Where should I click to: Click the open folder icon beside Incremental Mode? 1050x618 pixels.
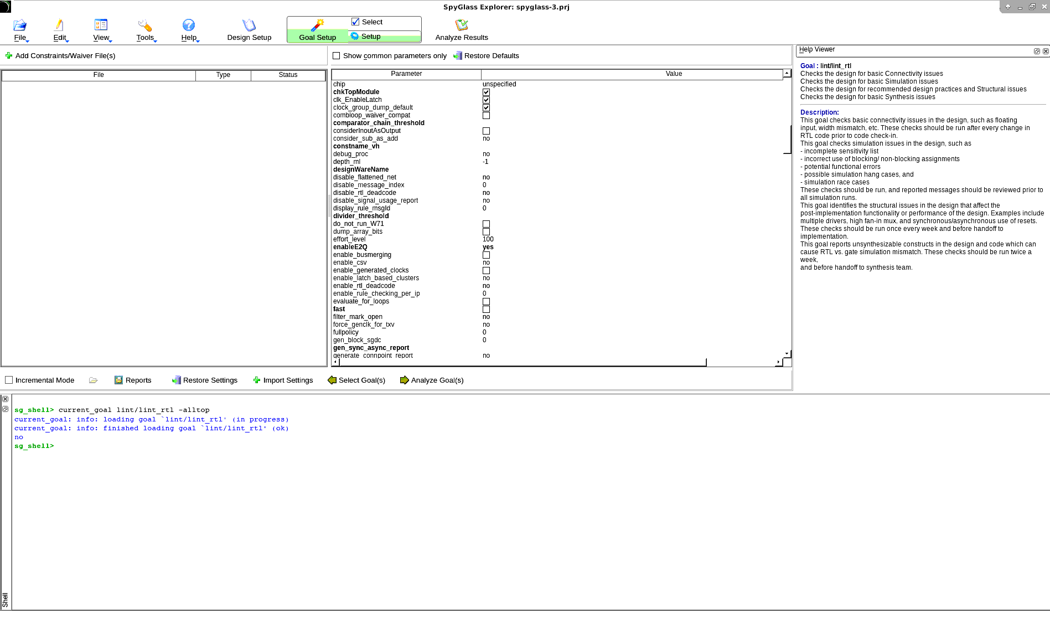click(93, 380)
